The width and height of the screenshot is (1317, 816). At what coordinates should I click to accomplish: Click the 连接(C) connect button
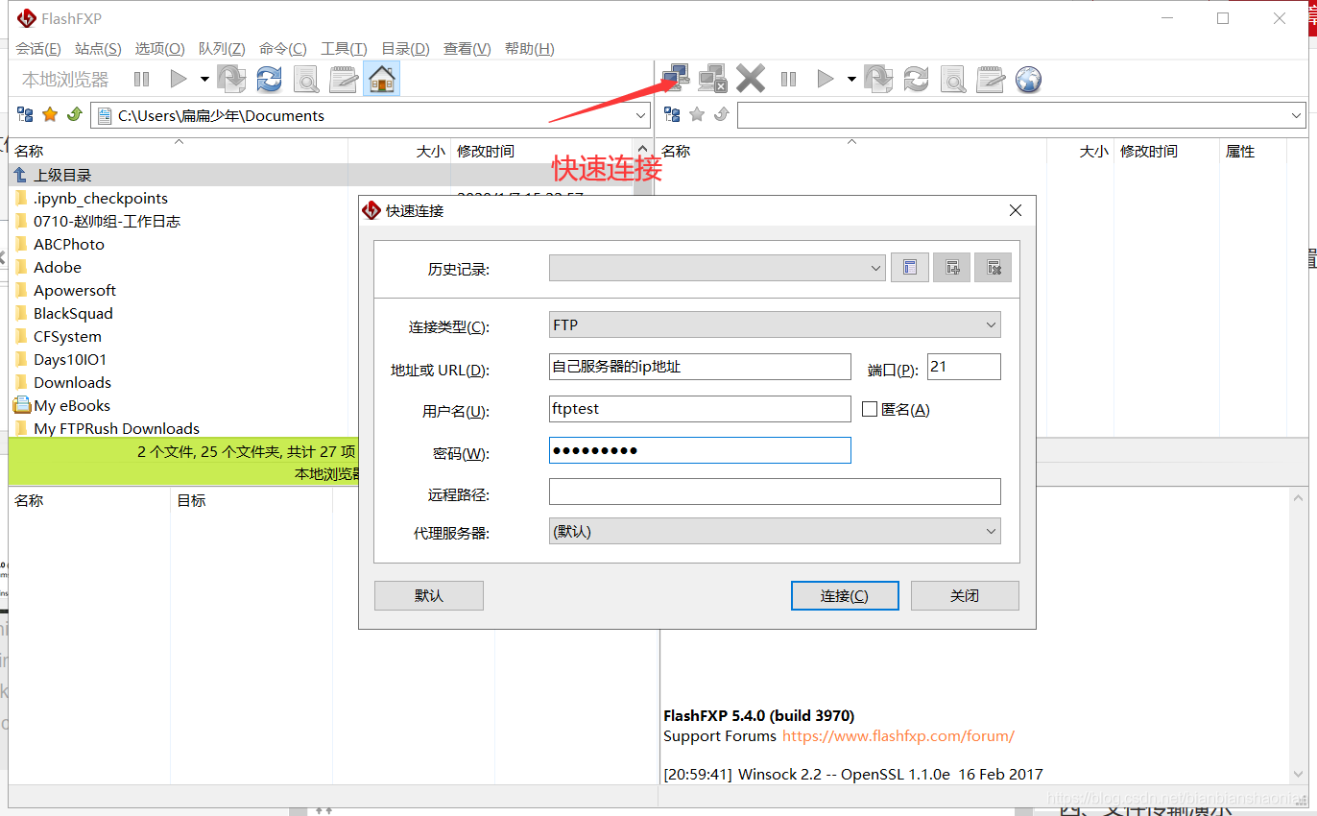click(845, 595)
